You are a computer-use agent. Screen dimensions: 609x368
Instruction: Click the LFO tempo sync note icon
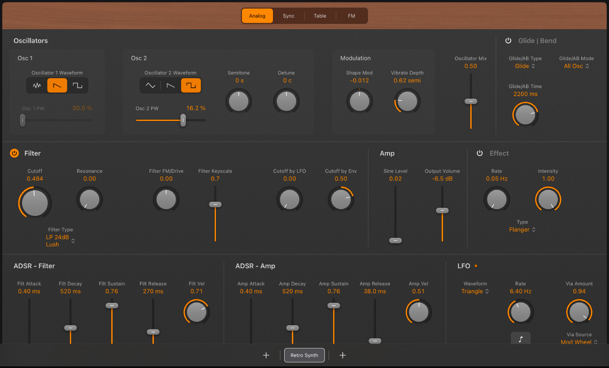click(x=520, y=339)
